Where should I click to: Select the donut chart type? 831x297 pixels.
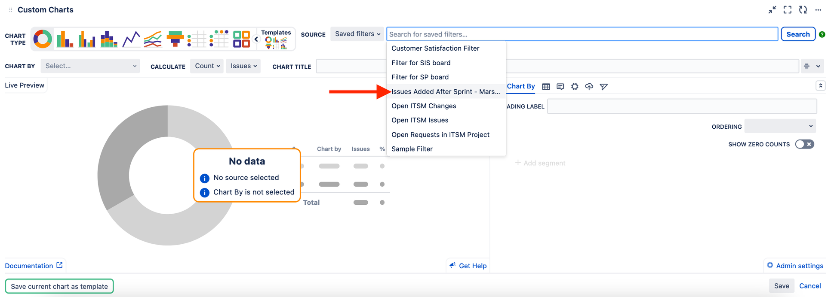point(42,39)
